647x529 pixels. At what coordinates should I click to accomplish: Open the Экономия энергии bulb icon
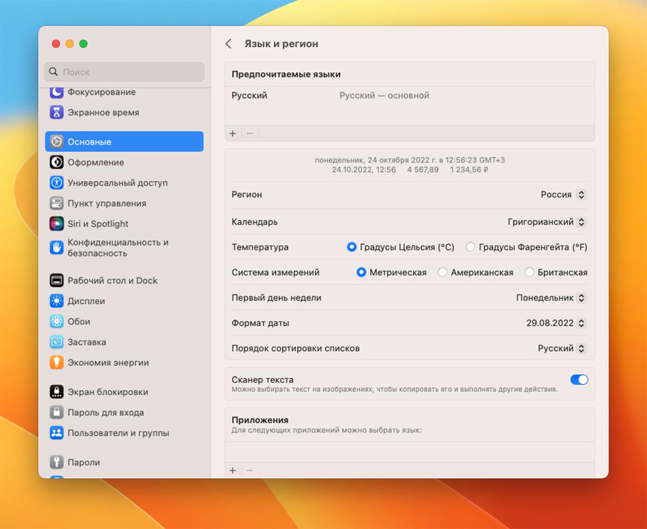pos(57,362)
